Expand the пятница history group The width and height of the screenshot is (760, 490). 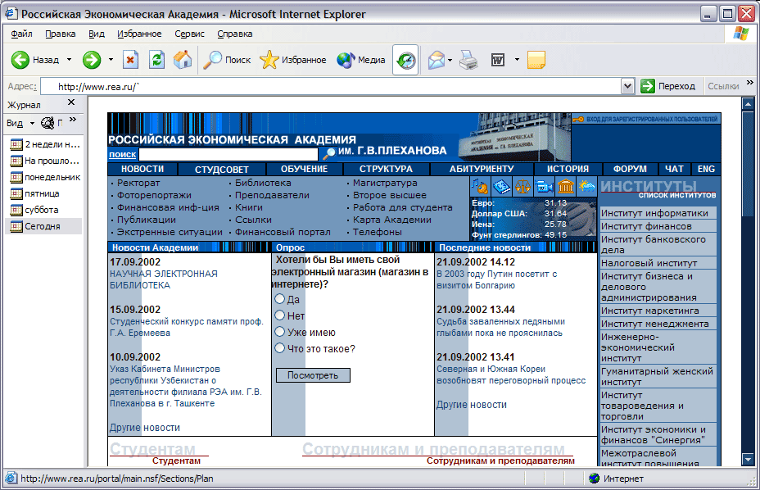click(35, 193)
